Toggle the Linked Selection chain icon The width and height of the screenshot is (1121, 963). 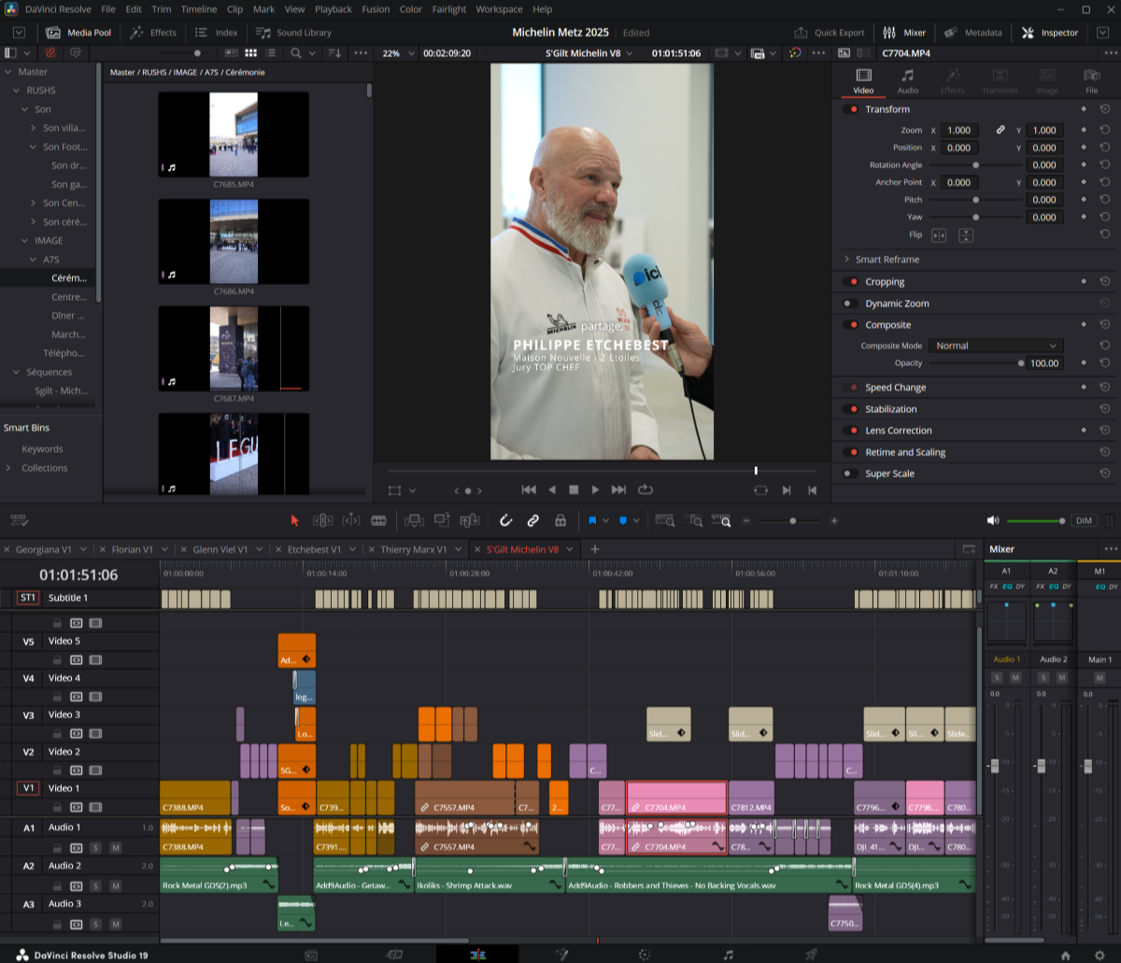coord(533,520)
